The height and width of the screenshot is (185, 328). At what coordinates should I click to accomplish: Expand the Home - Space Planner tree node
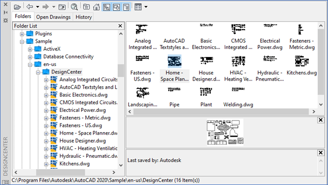tap(46, 134)
